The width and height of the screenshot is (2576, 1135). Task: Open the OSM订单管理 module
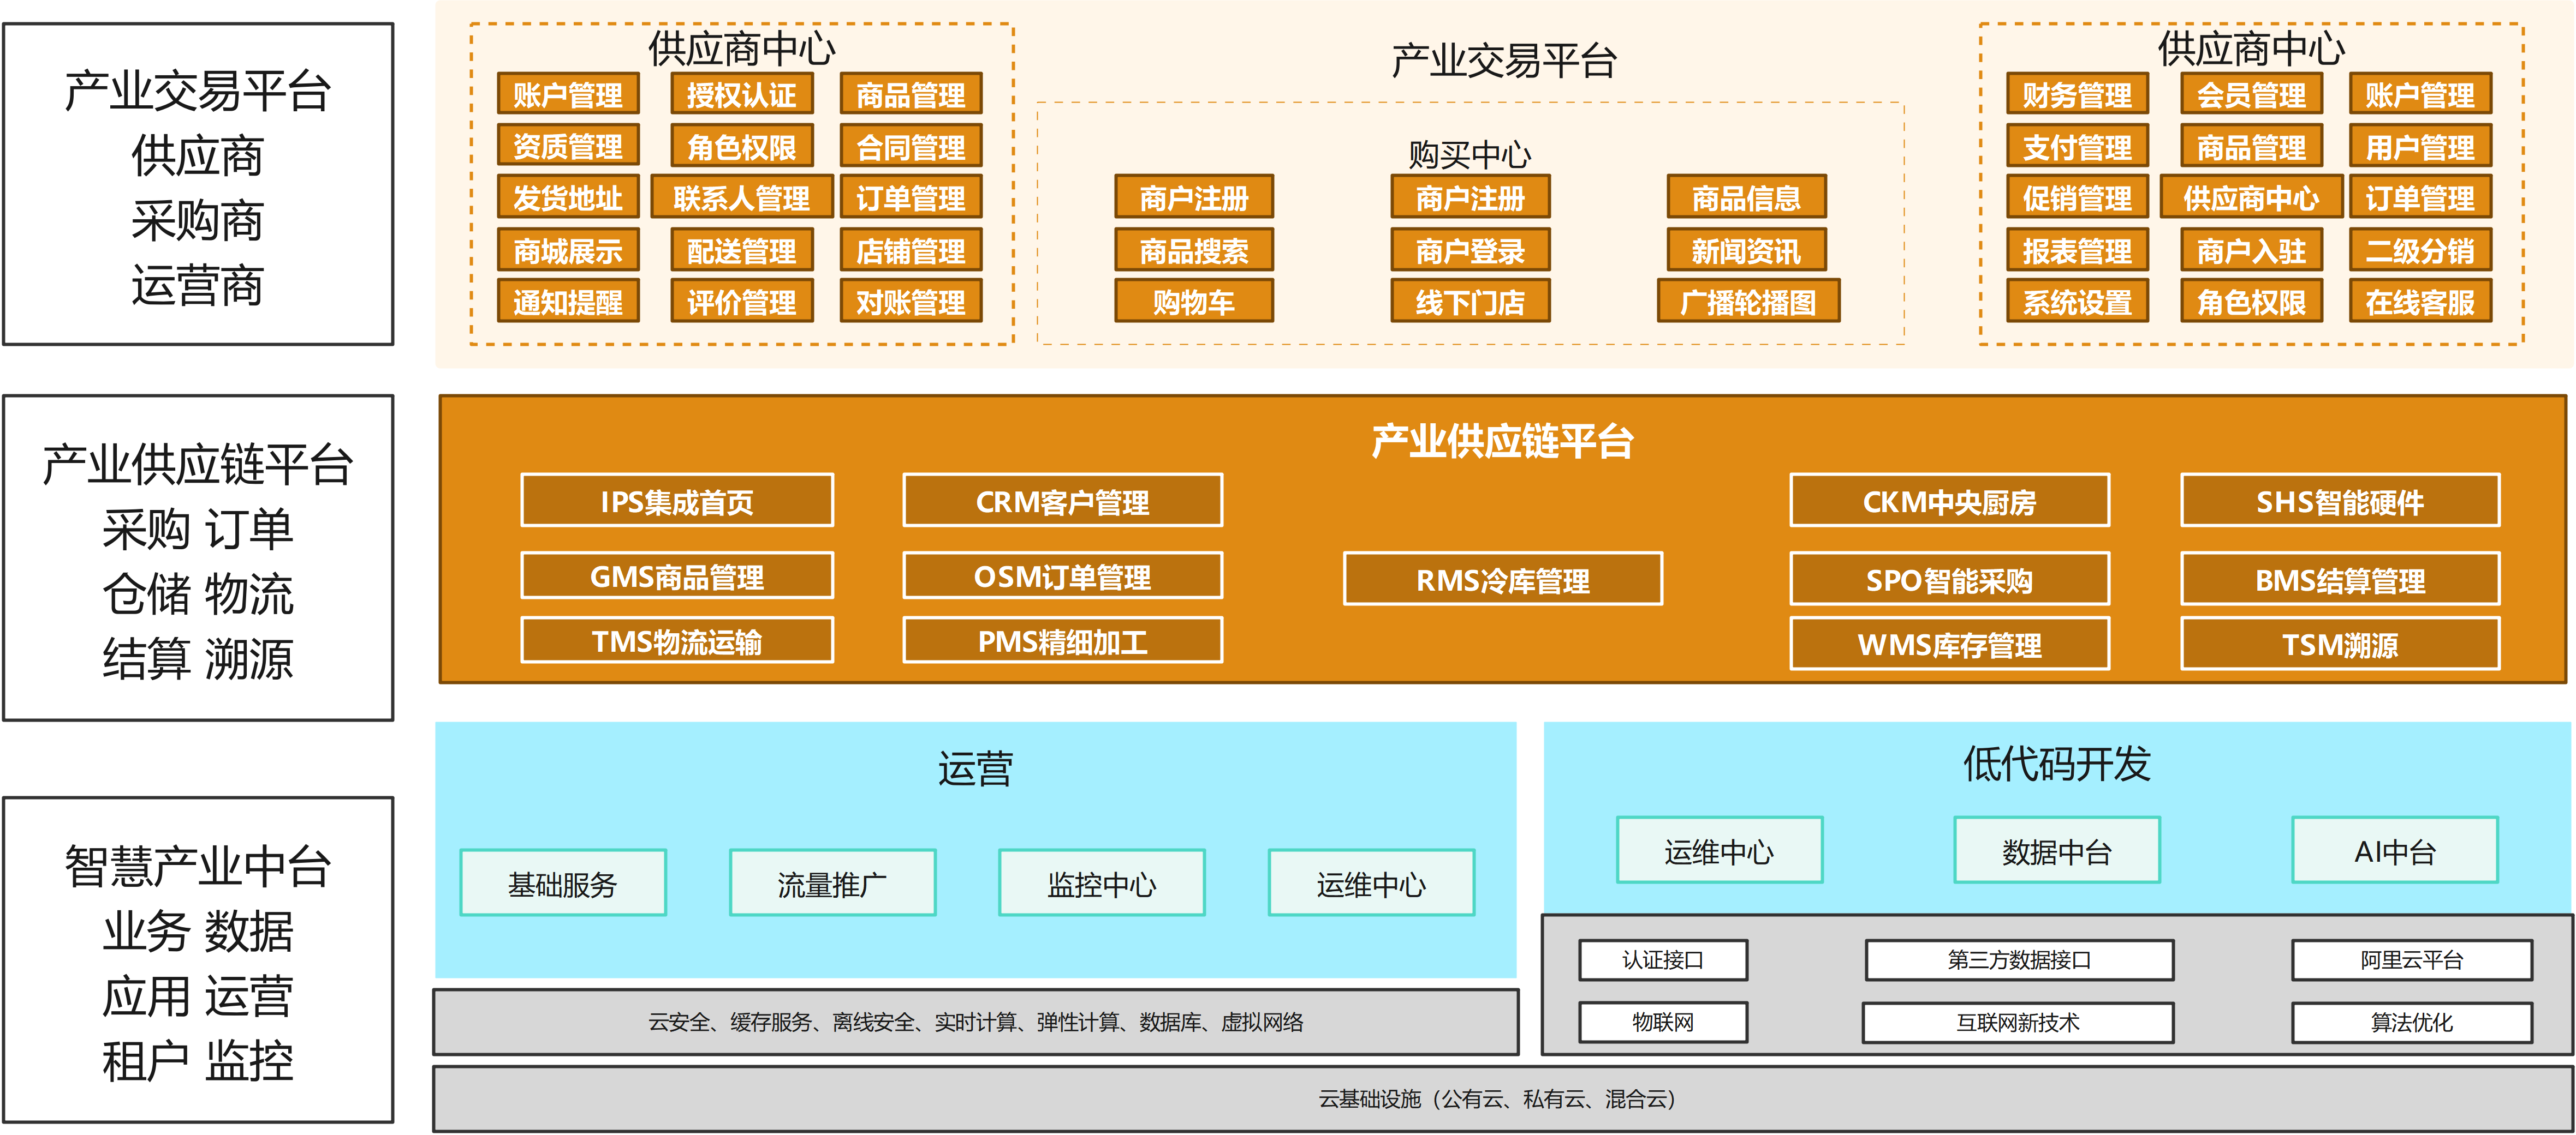[1062, 576]
